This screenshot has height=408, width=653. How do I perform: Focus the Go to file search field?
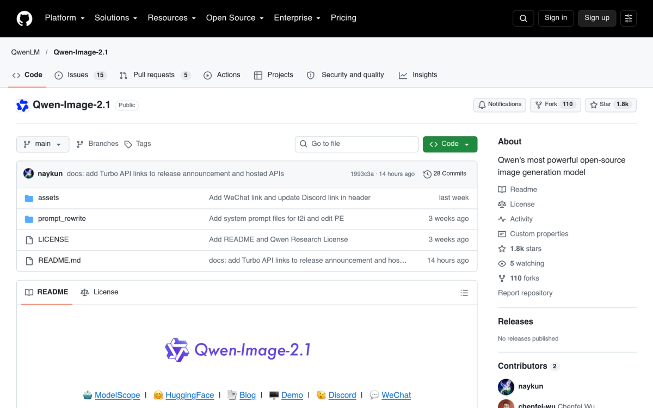pos(357,144)
